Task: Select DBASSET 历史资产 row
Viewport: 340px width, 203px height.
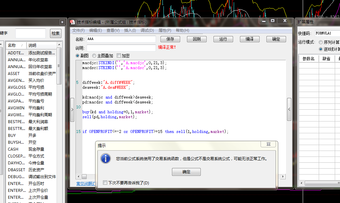Action: point(31,170)
